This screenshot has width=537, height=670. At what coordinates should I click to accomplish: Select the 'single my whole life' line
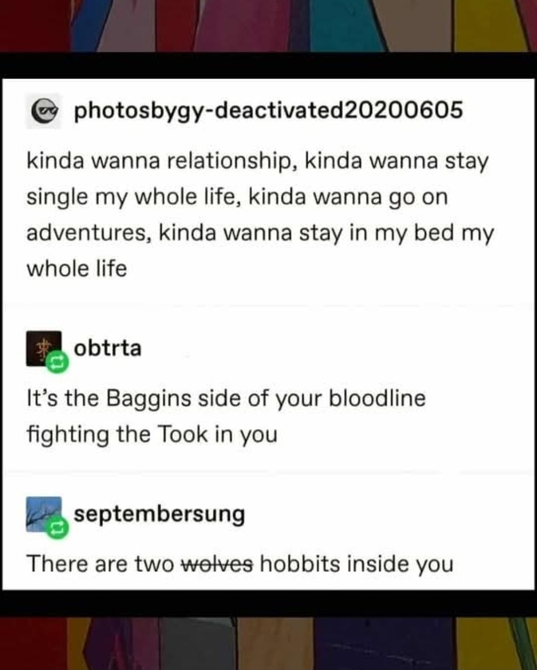237,198
